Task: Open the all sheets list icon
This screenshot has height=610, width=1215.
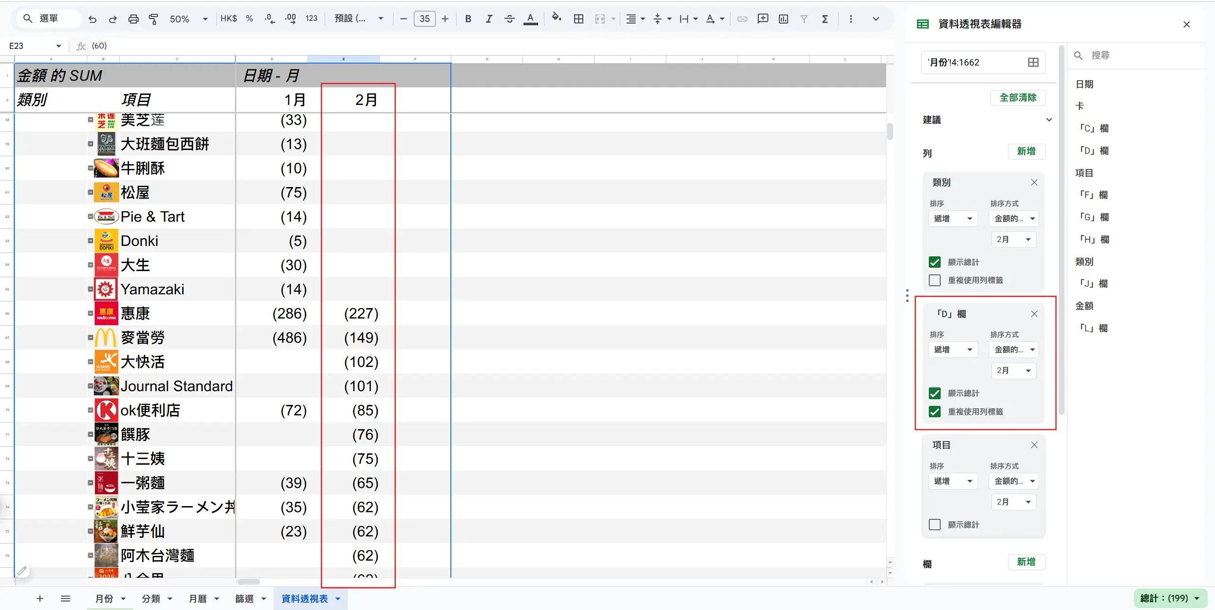Action: pyautogui.click(x=65, y=599)
